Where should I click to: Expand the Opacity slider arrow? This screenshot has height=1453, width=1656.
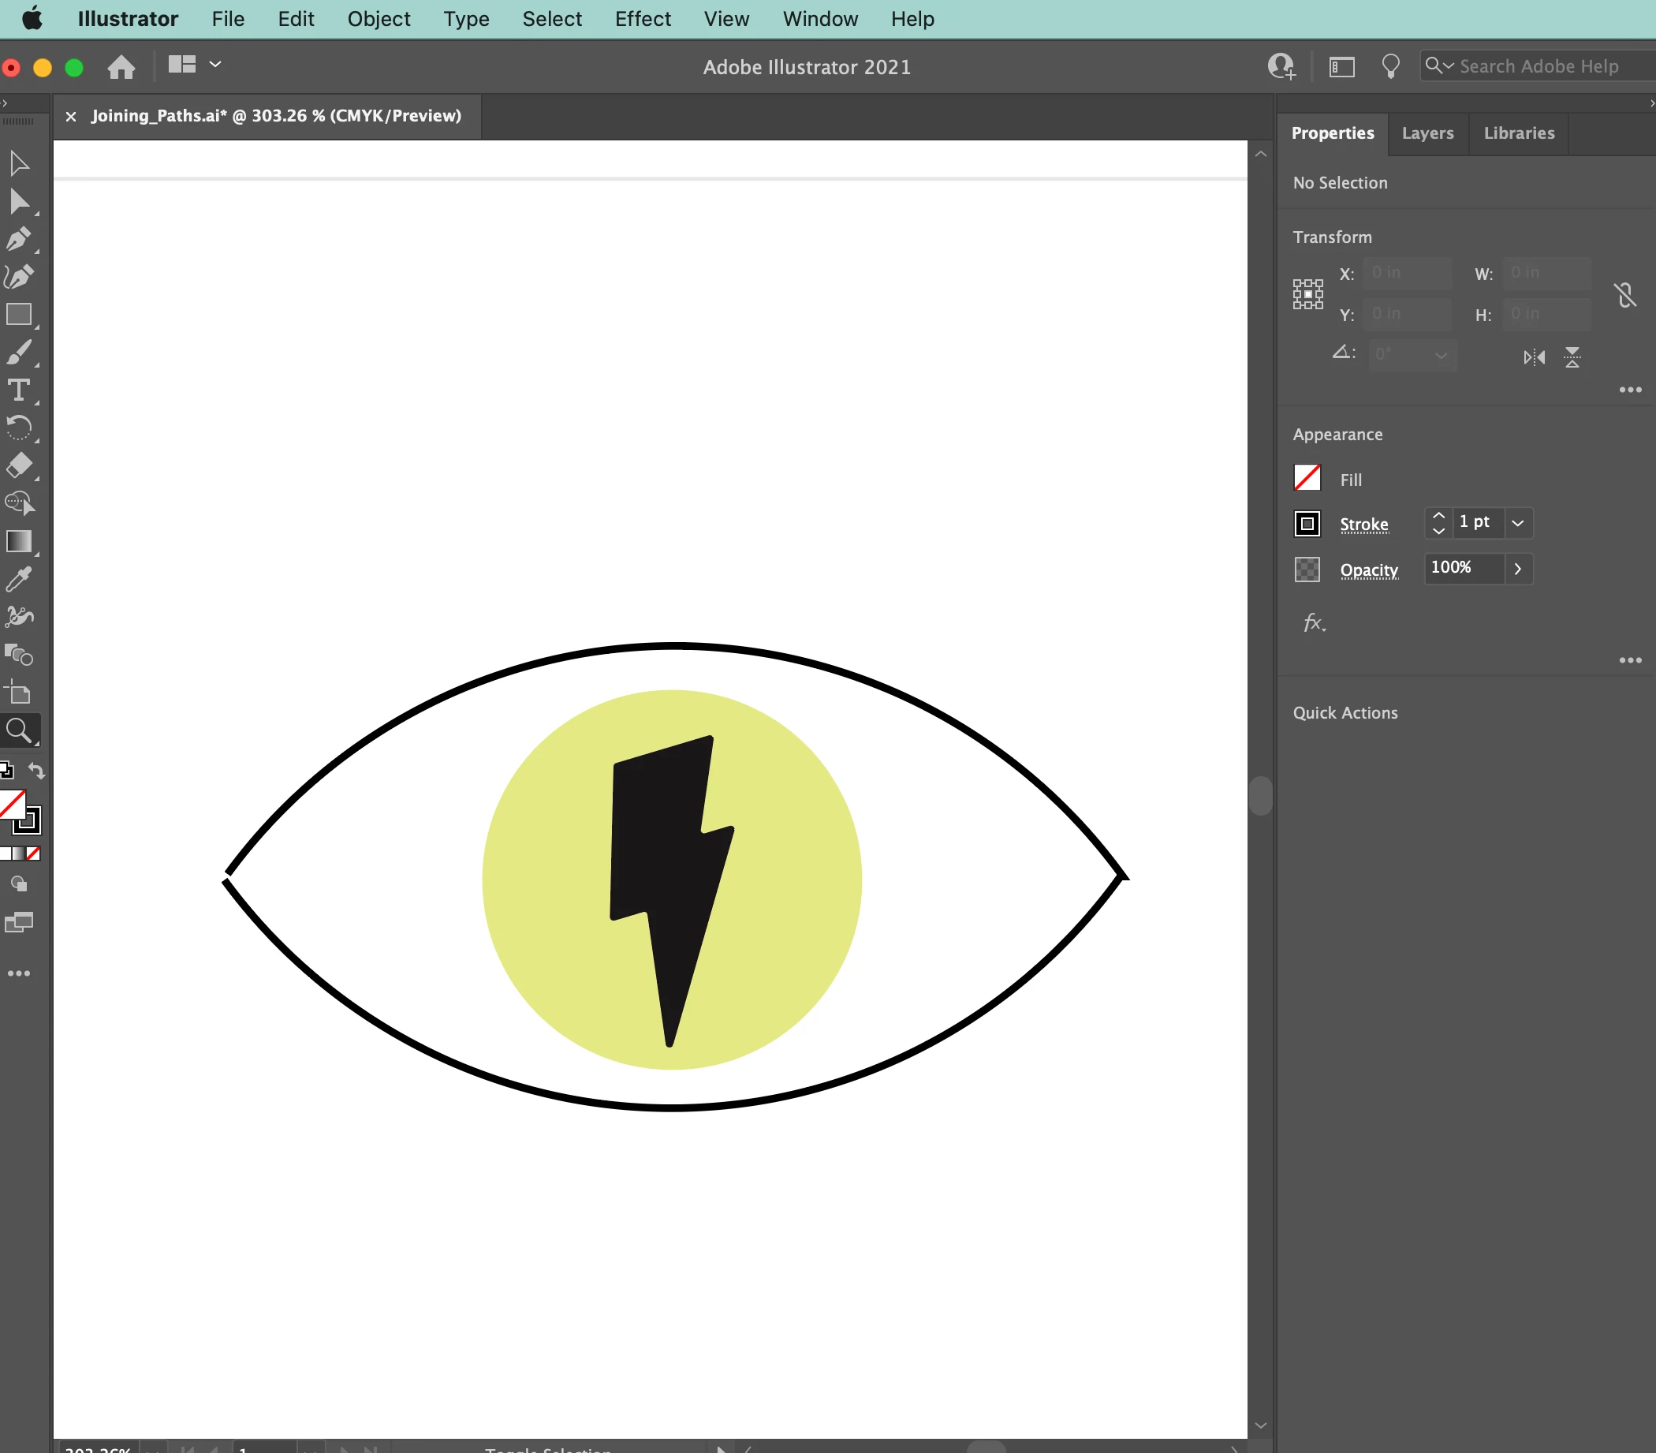pos(1518,569)
